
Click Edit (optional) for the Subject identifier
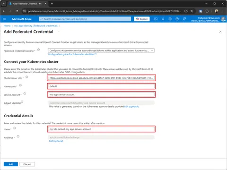coord(131,107)
